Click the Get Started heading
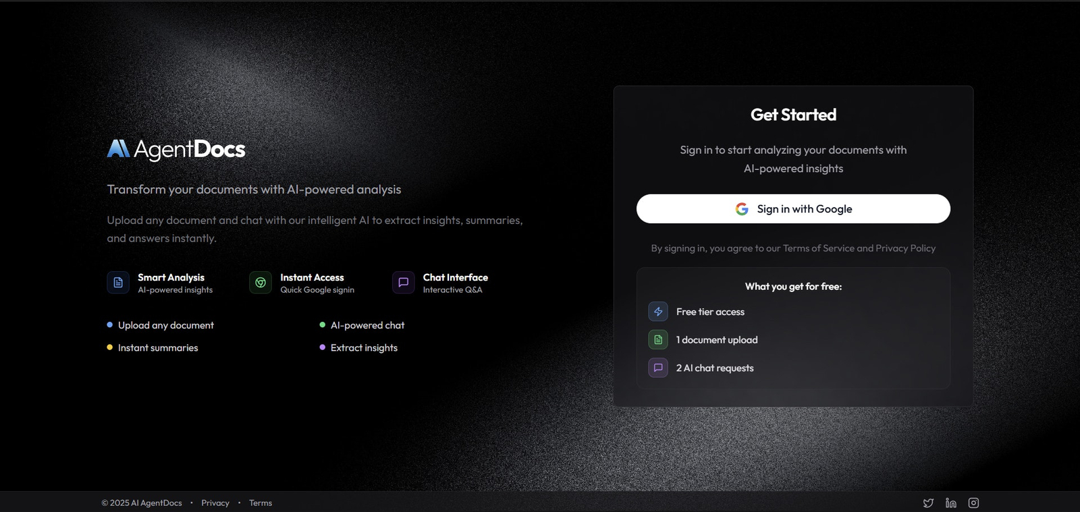 793,115
